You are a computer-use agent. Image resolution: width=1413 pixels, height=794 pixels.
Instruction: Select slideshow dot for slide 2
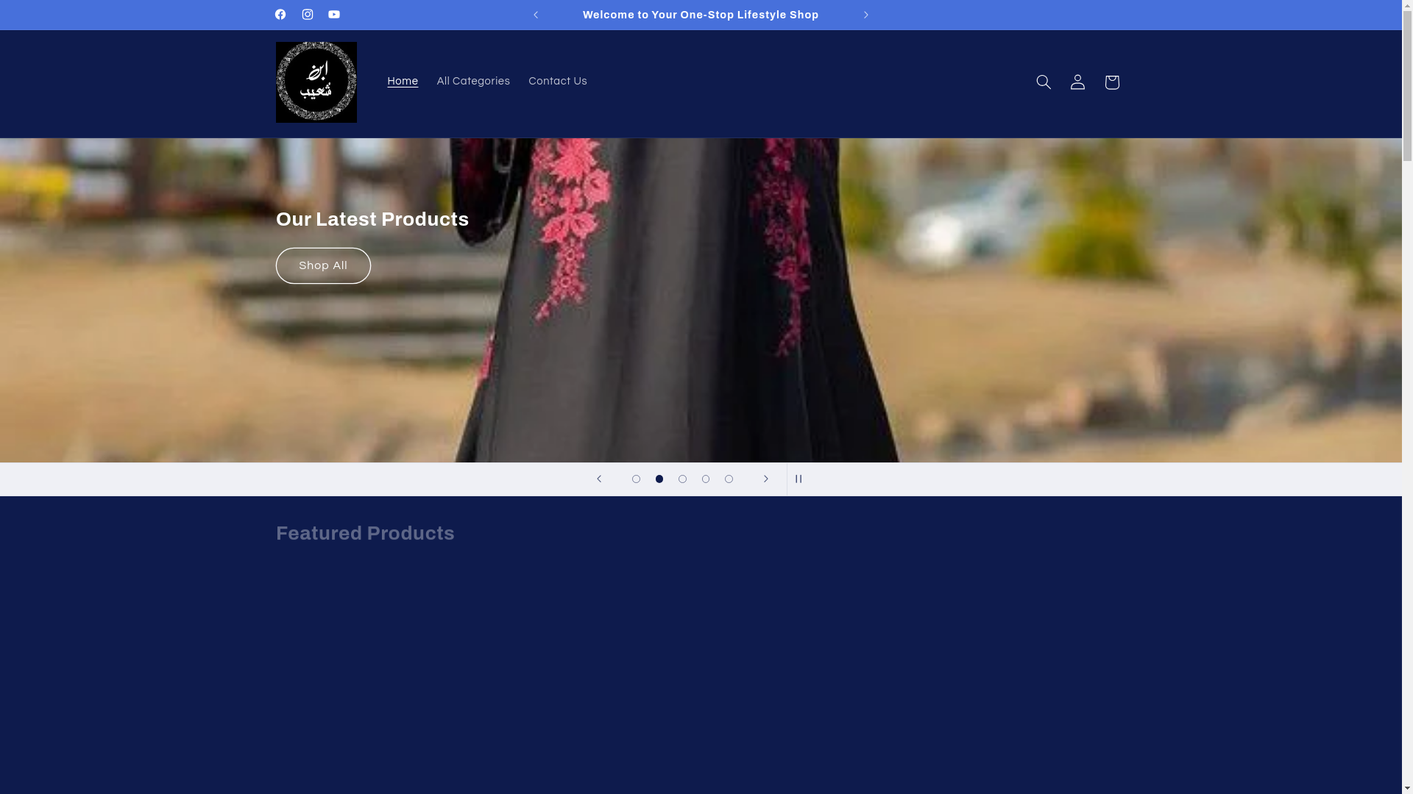(x=659, y=479)
